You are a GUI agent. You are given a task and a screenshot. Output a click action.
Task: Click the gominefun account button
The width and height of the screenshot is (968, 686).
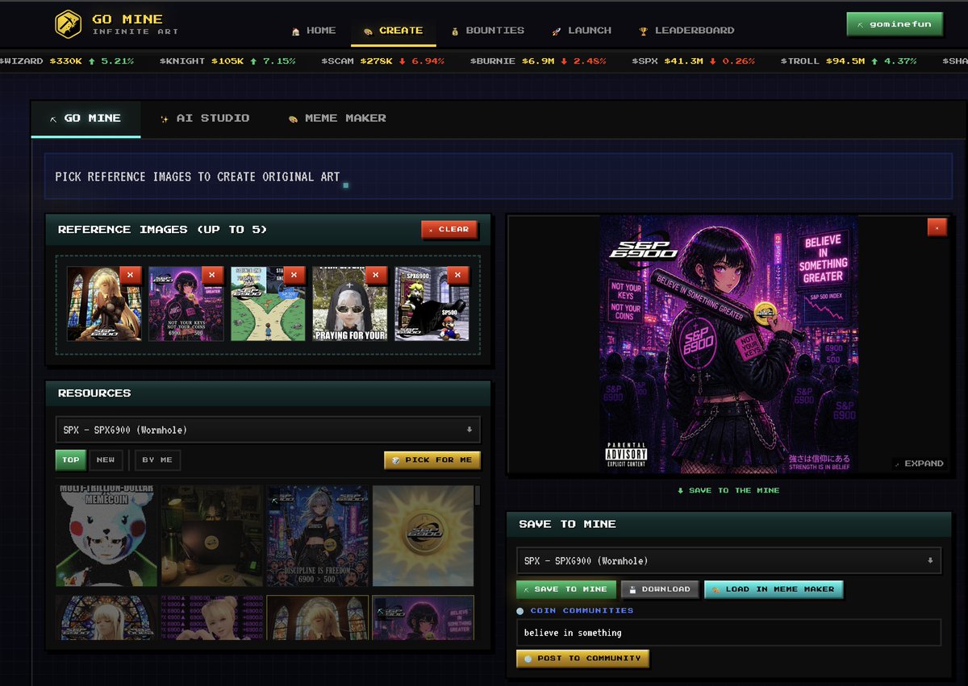click(894, 24)
